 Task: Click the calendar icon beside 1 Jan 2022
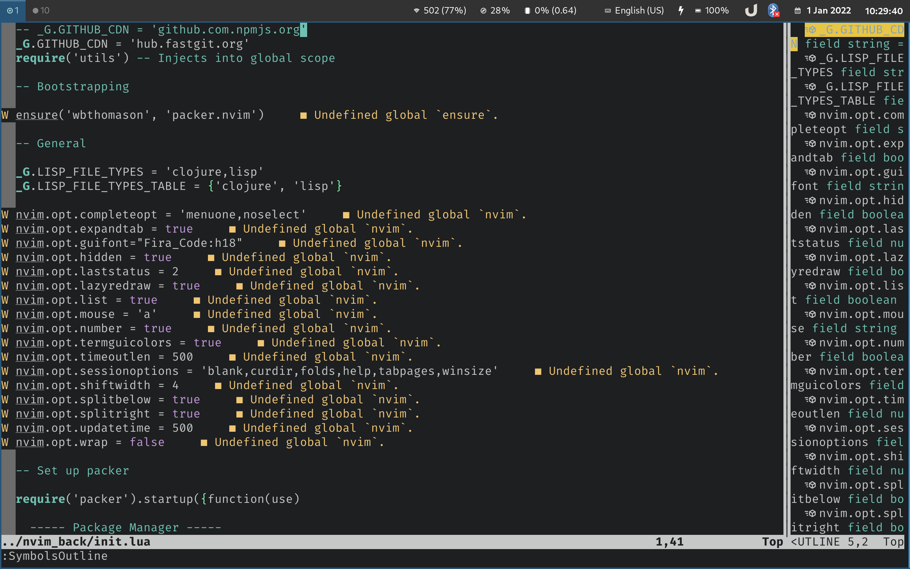click(798, 11)
